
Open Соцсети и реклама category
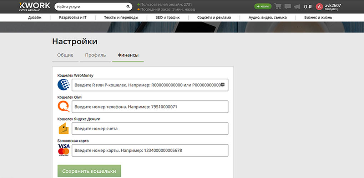pyautogui.click(x=214, y=17)
